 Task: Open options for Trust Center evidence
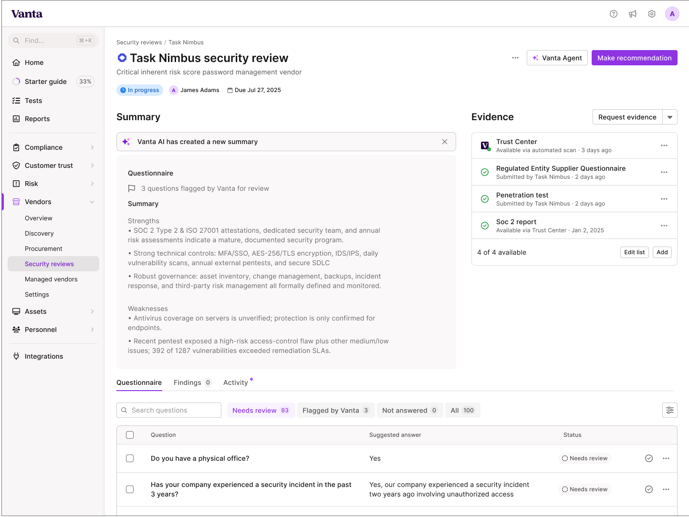pos(664,145)
